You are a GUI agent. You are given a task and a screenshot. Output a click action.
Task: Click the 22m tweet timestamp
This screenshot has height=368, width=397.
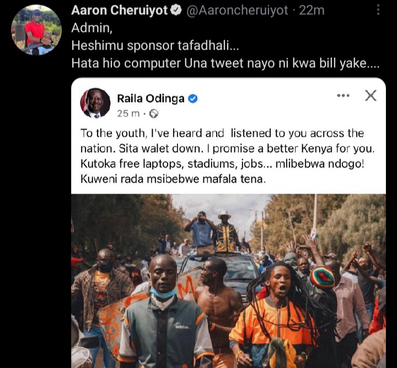coord(312,10)
